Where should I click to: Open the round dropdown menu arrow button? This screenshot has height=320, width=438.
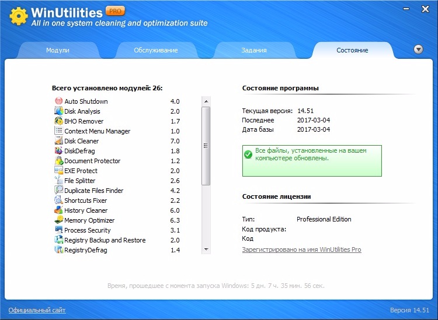(418, 50)
